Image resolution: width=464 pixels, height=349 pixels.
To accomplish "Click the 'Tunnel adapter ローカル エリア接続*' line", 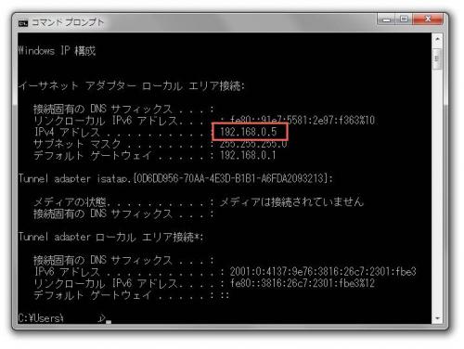I will [x=110, y=237].
